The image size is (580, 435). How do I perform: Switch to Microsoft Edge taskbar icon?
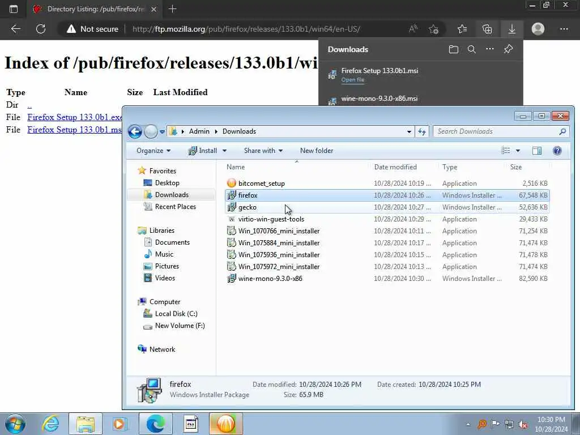point(155,424)
